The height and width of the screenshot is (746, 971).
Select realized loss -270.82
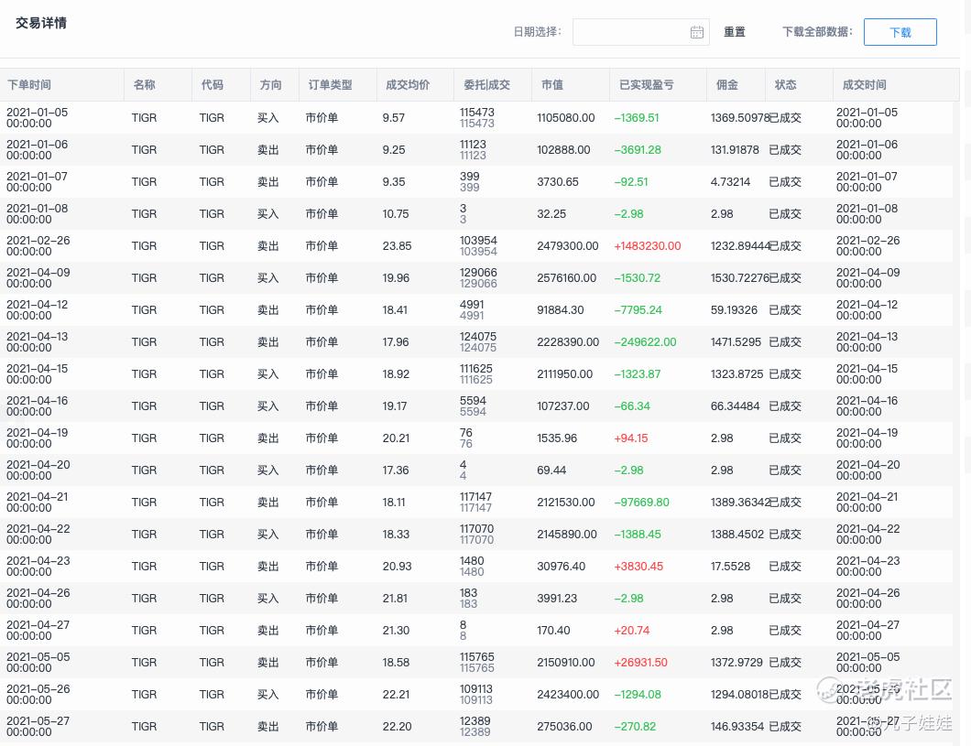point(636,727)
